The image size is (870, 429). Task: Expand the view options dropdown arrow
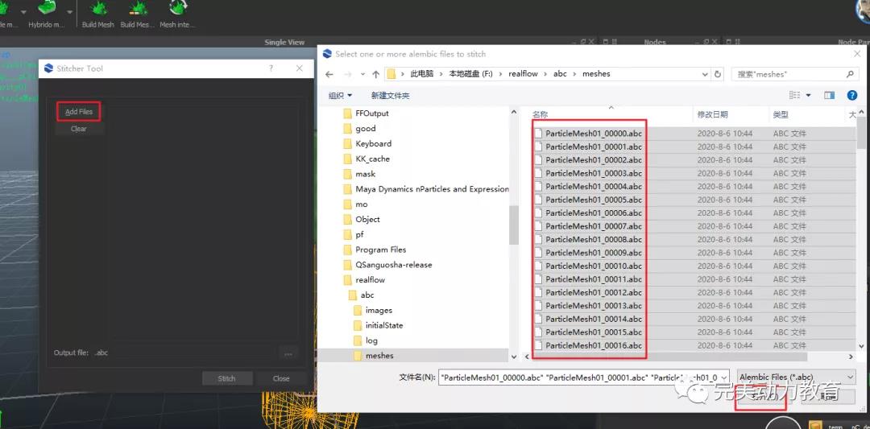pos(808,95)
